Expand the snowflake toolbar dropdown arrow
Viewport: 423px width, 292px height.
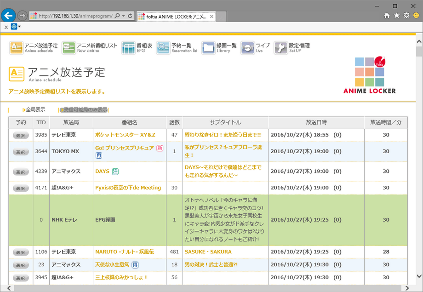tap(19, 27)
